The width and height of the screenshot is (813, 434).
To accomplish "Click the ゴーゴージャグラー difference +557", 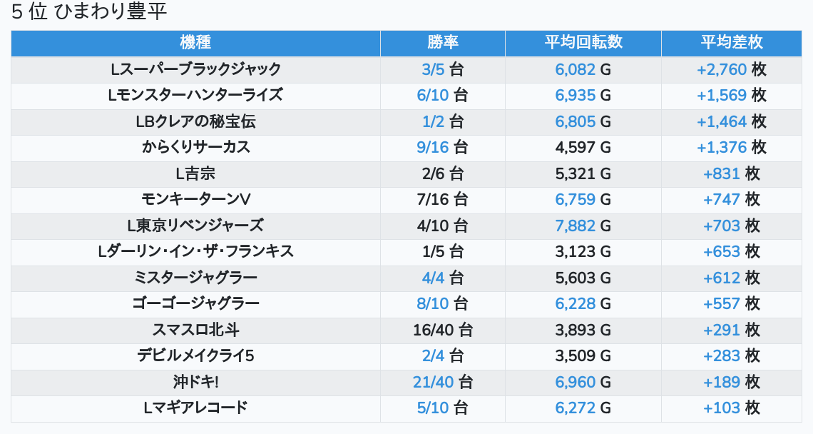I will pyautogui.click(x=722, y=304).
